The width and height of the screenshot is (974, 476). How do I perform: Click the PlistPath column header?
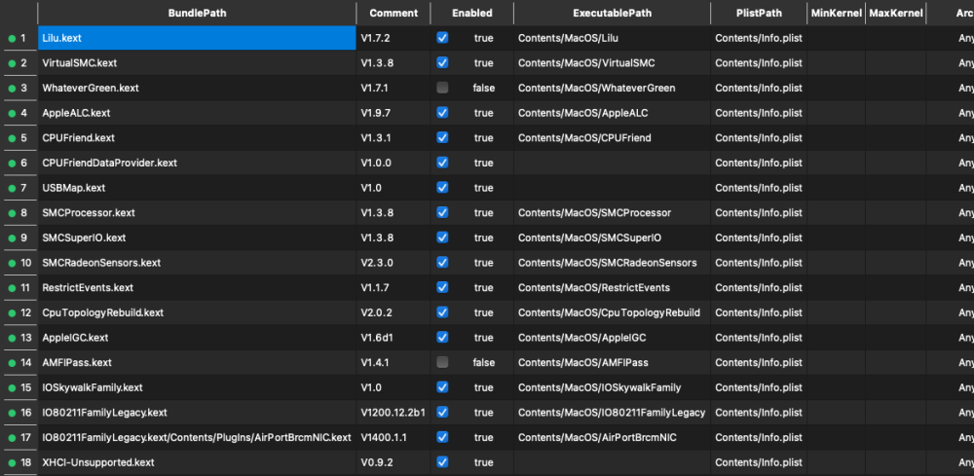759,13
